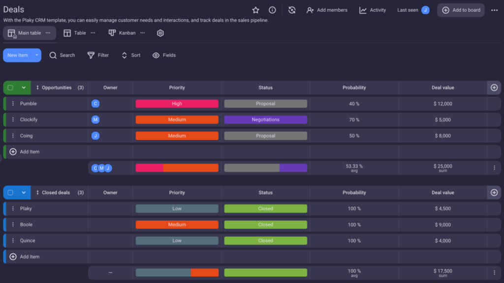Click the Filter funnel icon

[91, 56]
